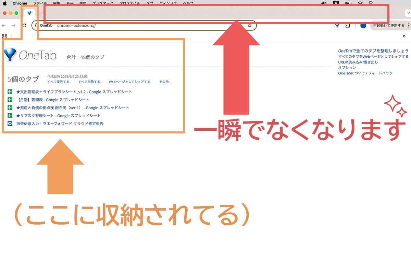Click すべて削除する link

[x=89, y=82]
